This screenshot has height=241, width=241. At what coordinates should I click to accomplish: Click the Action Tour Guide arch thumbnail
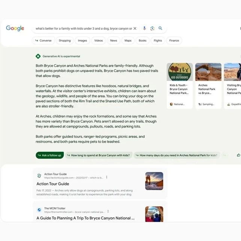tap(154, 181)
